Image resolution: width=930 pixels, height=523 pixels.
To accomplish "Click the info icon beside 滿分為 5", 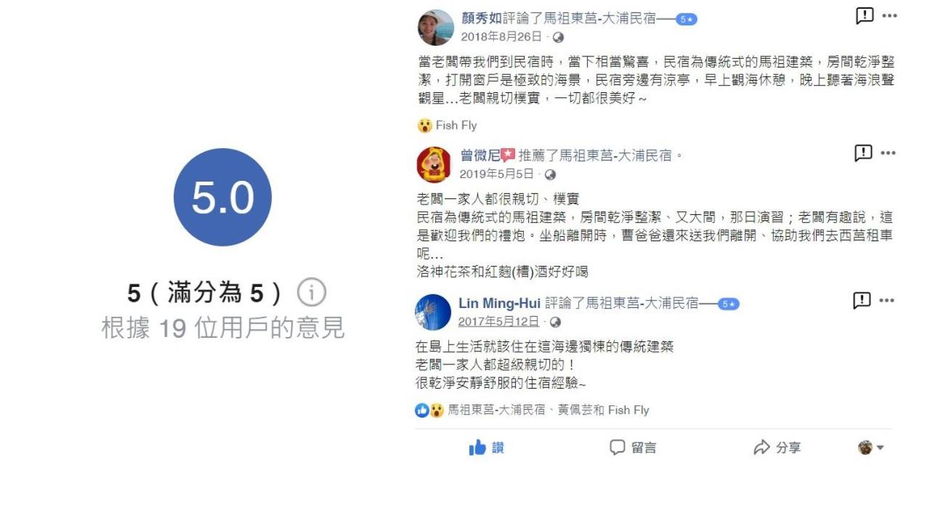I will click(x=312, y=293).
